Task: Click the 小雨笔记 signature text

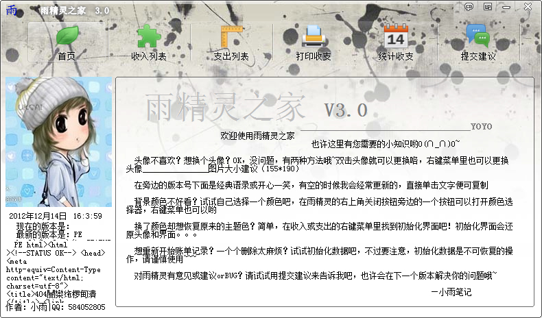Action: point(451,293)
